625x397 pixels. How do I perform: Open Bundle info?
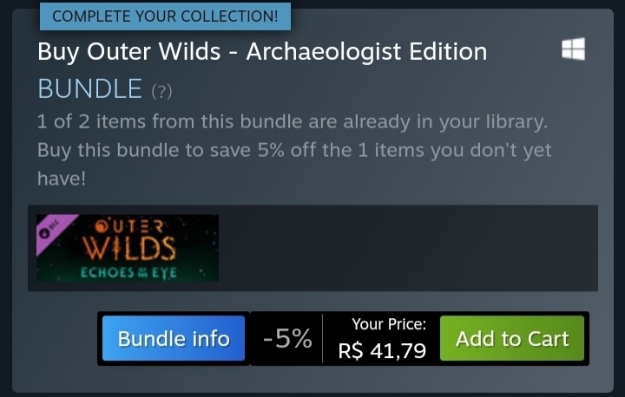174,338
